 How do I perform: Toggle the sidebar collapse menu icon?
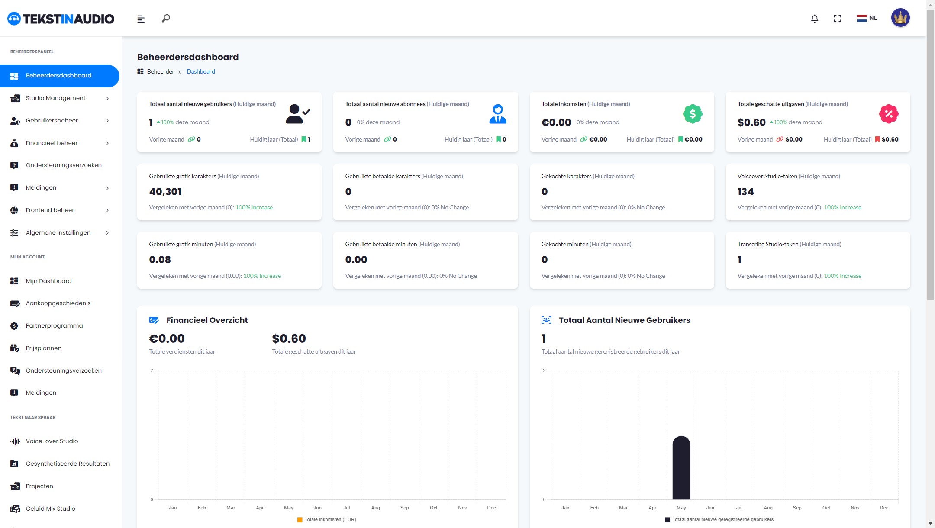pyautogui.click(x=141, y=19)
